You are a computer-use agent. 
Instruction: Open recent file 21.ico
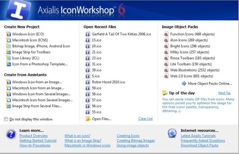coord(96,52)
